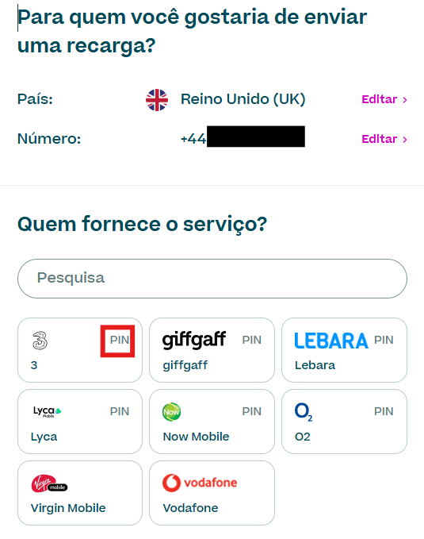The width and height of the screenshot is (424, 539).
Task: Select the Lyca Mobile logo
Action: point(47,411)
